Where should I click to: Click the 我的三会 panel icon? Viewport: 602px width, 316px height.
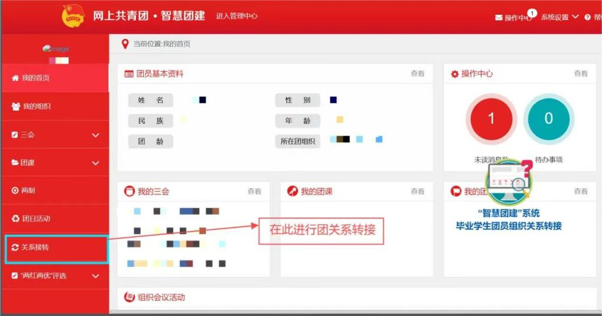129,192
